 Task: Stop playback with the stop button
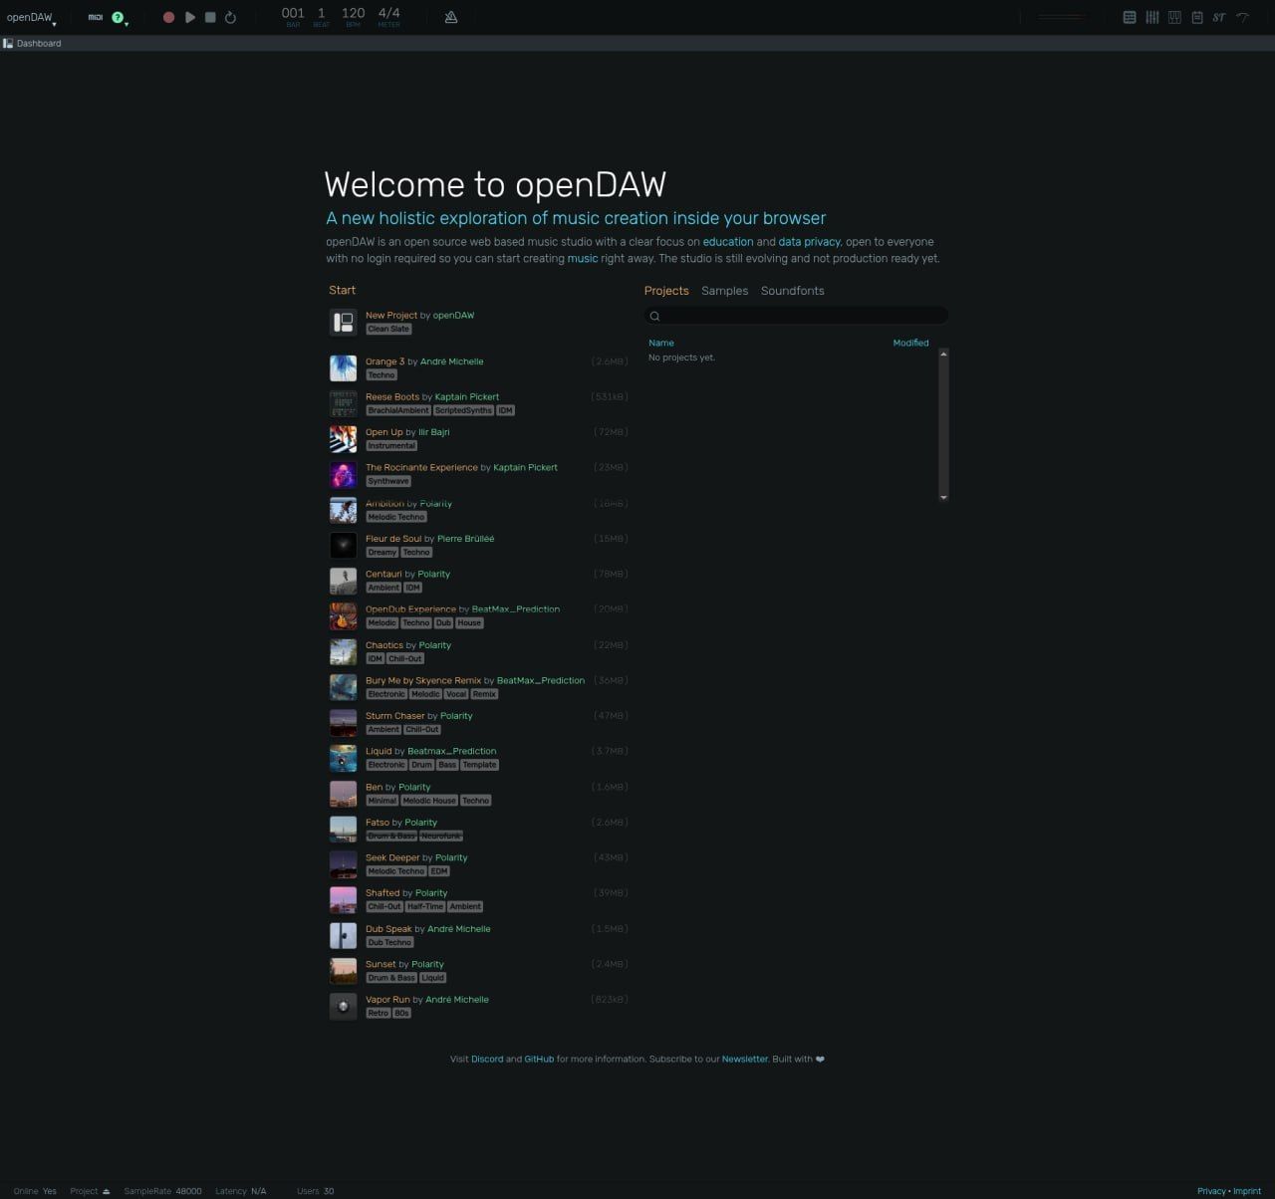click(210, 17)
